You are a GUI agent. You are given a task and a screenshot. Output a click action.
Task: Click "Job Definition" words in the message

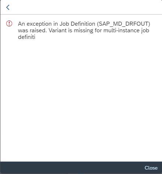[x=77, y=24]
